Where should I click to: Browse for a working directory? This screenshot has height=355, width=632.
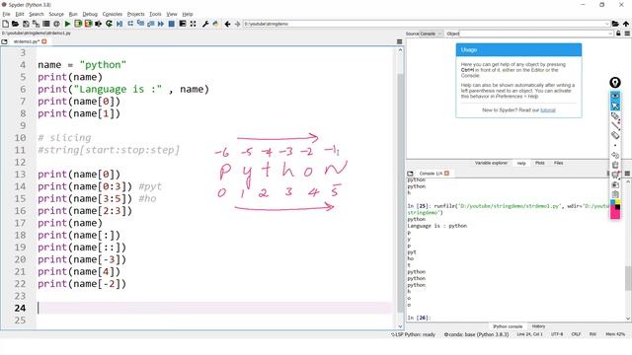[x=615, y=24]
